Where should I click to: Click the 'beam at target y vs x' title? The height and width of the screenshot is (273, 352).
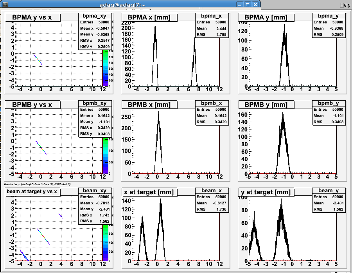[x=32, y=191]
